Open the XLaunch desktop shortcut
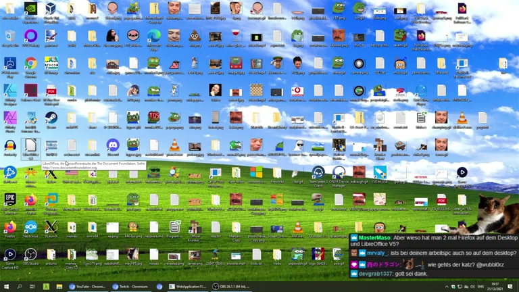Screen dimensions: 519x292 point(51,227)
